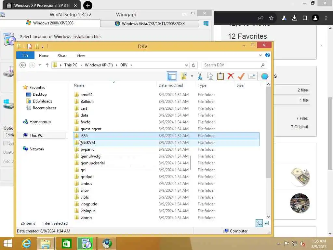
Task: Open Windows Start button
Action: 8,243
